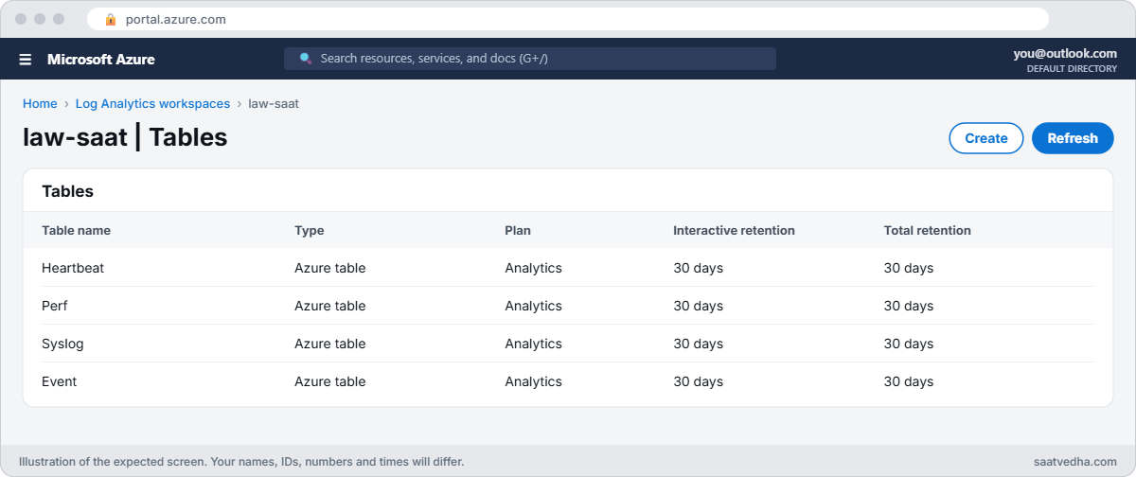Focus the search resources input field
1136x477 pixels.
click(x=530, y=59)
